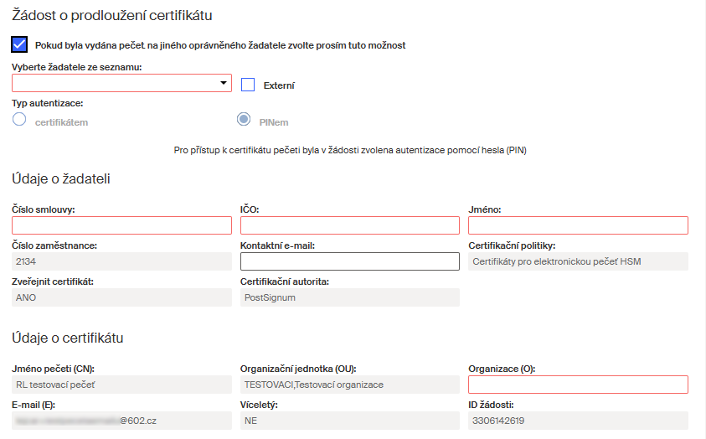This screenshot has width=706, height=439.
Task: Click the ID žádosti field
Action: 578,421
